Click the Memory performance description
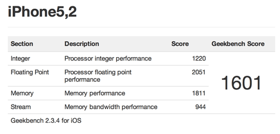The width and height of the screenshot is (280, 134). 95,93
